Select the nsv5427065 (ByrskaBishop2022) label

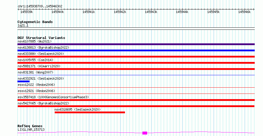coord(43,103)
